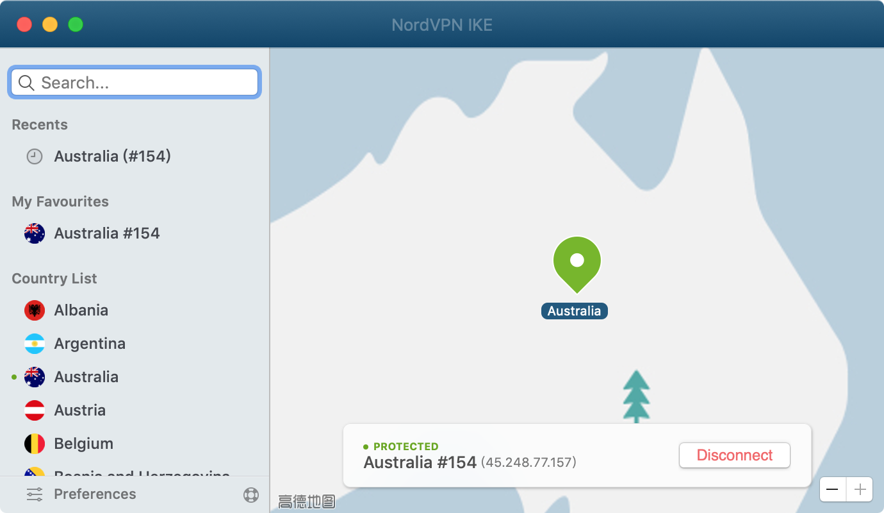Select Argentina in the country list

click(90, 344)
